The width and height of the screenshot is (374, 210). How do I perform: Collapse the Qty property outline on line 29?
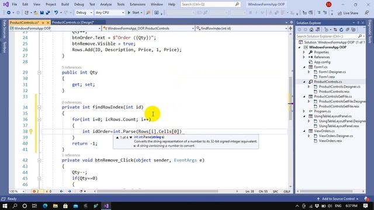point(39,72)
